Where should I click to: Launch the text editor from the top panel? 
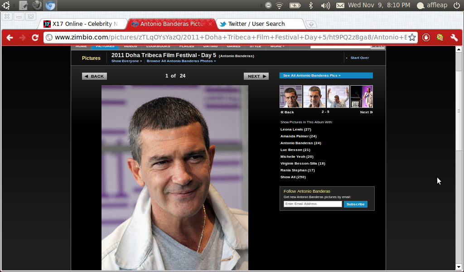(24, 5)
